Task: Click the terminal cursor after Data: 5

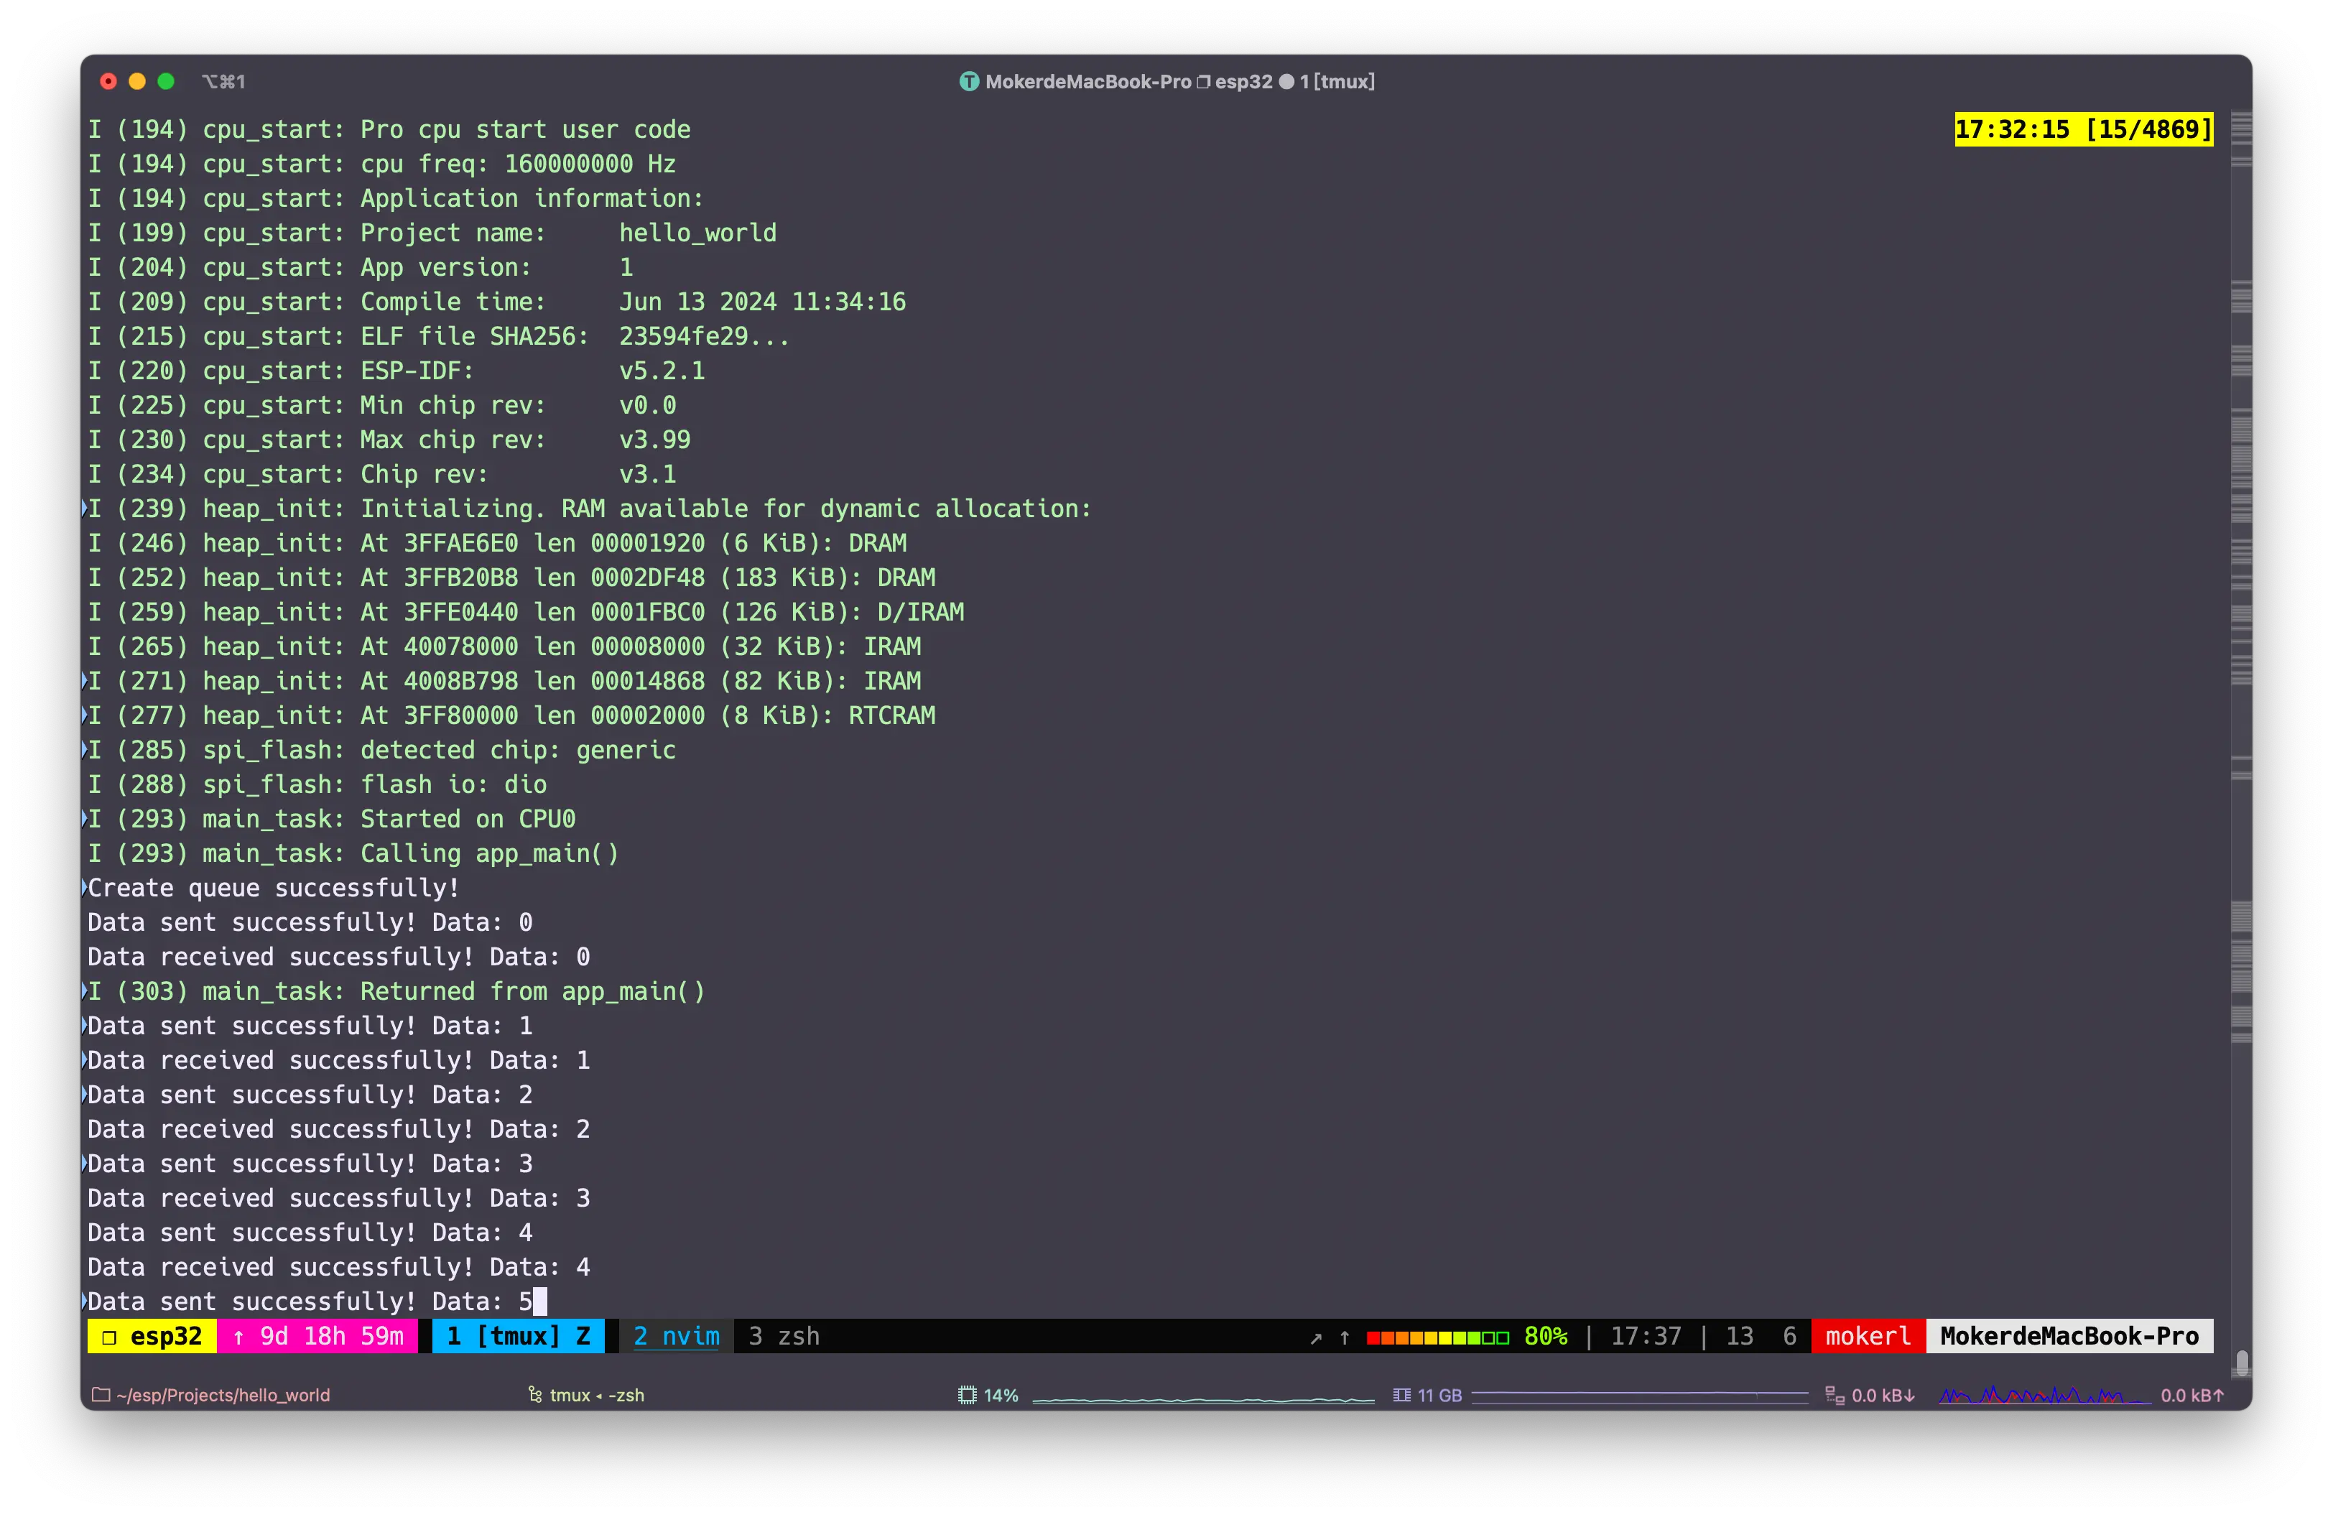Action: coord(540,1300)
